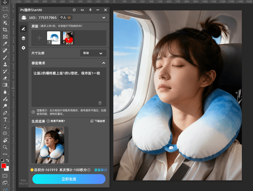
Task: Collapse the 修图需求 section
Action: pos(104,63)
